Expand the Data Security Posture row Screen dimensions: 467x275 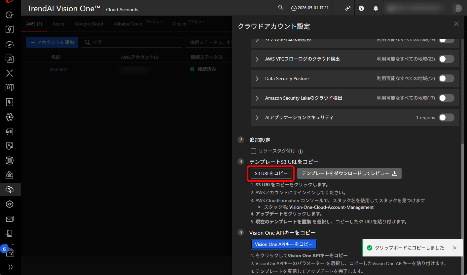(x=257, y=78)
